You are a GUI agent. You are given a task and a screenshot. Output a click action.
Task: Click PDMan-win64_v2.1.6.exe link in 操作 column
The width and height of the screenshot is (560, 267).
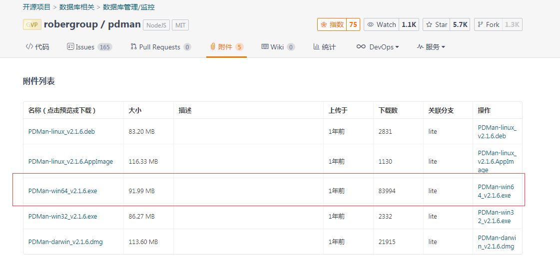tap(496, 191)
